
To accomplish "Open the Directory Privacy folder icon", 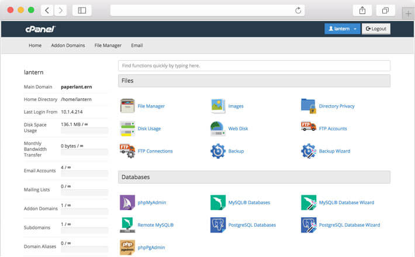I will pyautogui.click(x=308, y=106).
